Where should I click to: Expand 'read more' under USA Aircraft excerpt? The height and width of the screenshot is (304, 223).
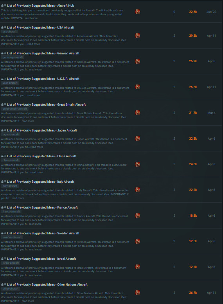[34, 44]
